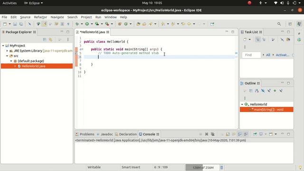The height and width of the screenshot is (171, 304).
Task: Click Remove All Terminated Launches in Console
Action: [x=213, y=134]
